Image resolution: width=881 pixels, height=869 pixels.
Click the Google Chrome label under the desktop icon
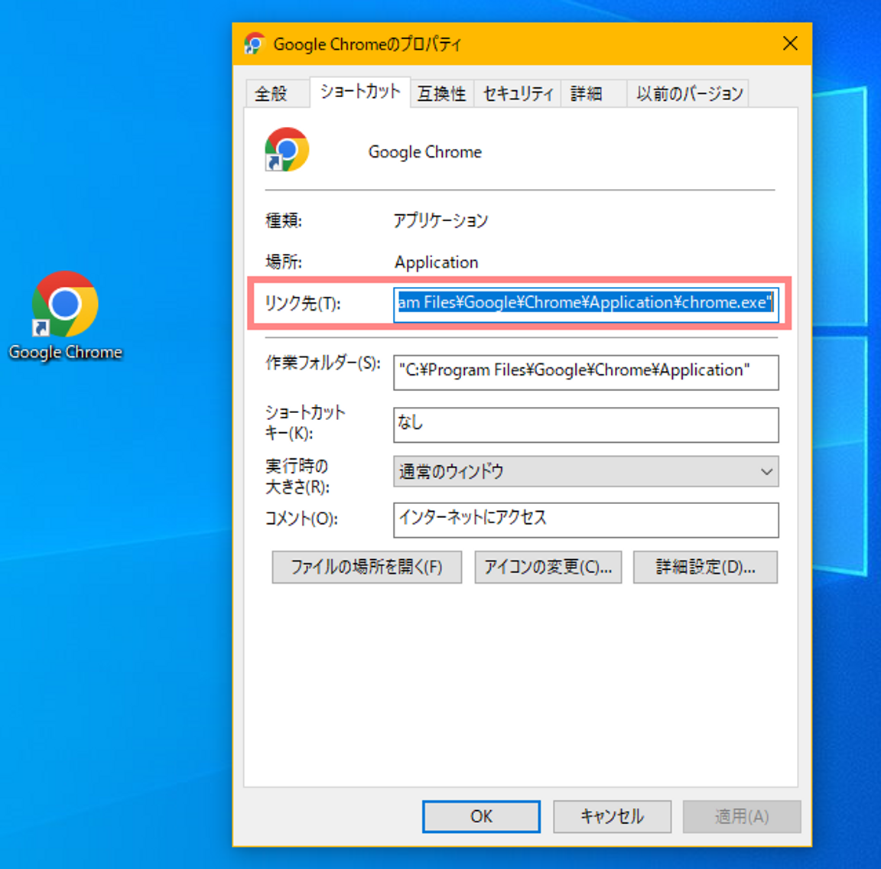click(x=66, y=353)
